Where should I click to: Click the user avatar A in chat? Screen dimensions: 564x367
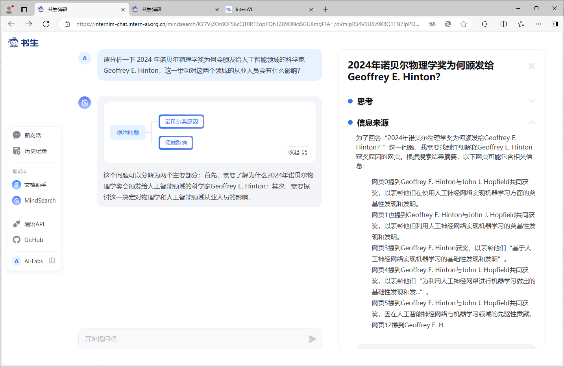(85, 58)
